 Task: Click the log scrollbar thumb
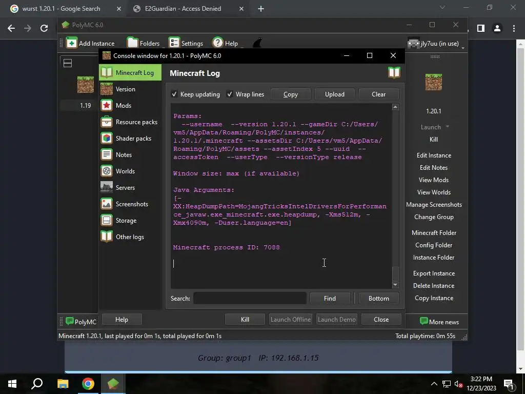[x=395, y=274]
